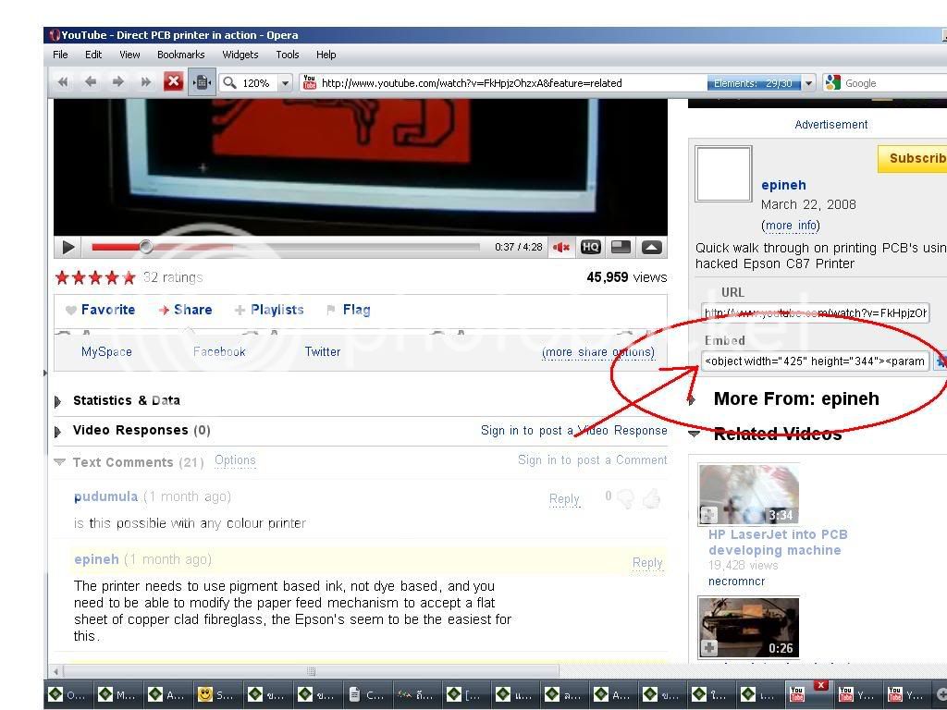947x710 pixels.
Task: Toggle the Fit to Width button
Action: pos(203,82)
